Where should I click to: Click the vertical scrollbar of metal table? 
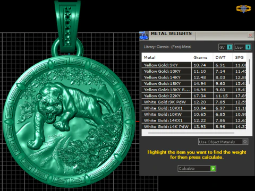click(249, 72)
